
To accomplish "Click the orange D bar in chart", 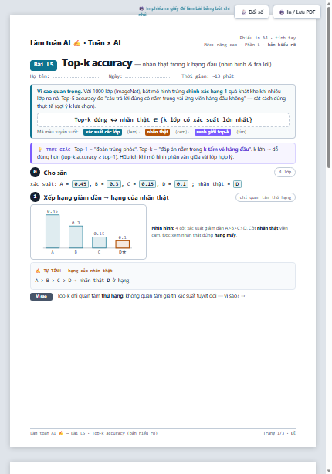I will (123, 244).
